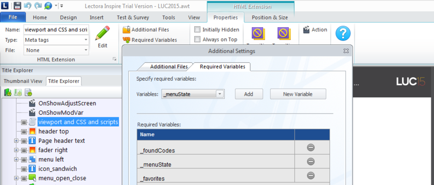
Task: Switch to the Tools ribbon tab
Action: click(169, 17)
